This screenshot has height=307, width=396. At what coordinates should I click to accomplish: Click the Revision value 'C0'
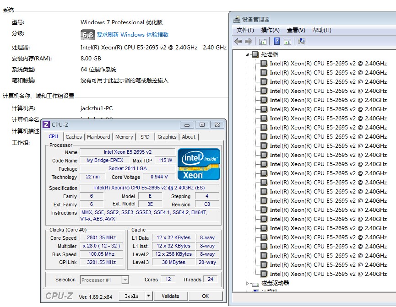coord(207,204)
